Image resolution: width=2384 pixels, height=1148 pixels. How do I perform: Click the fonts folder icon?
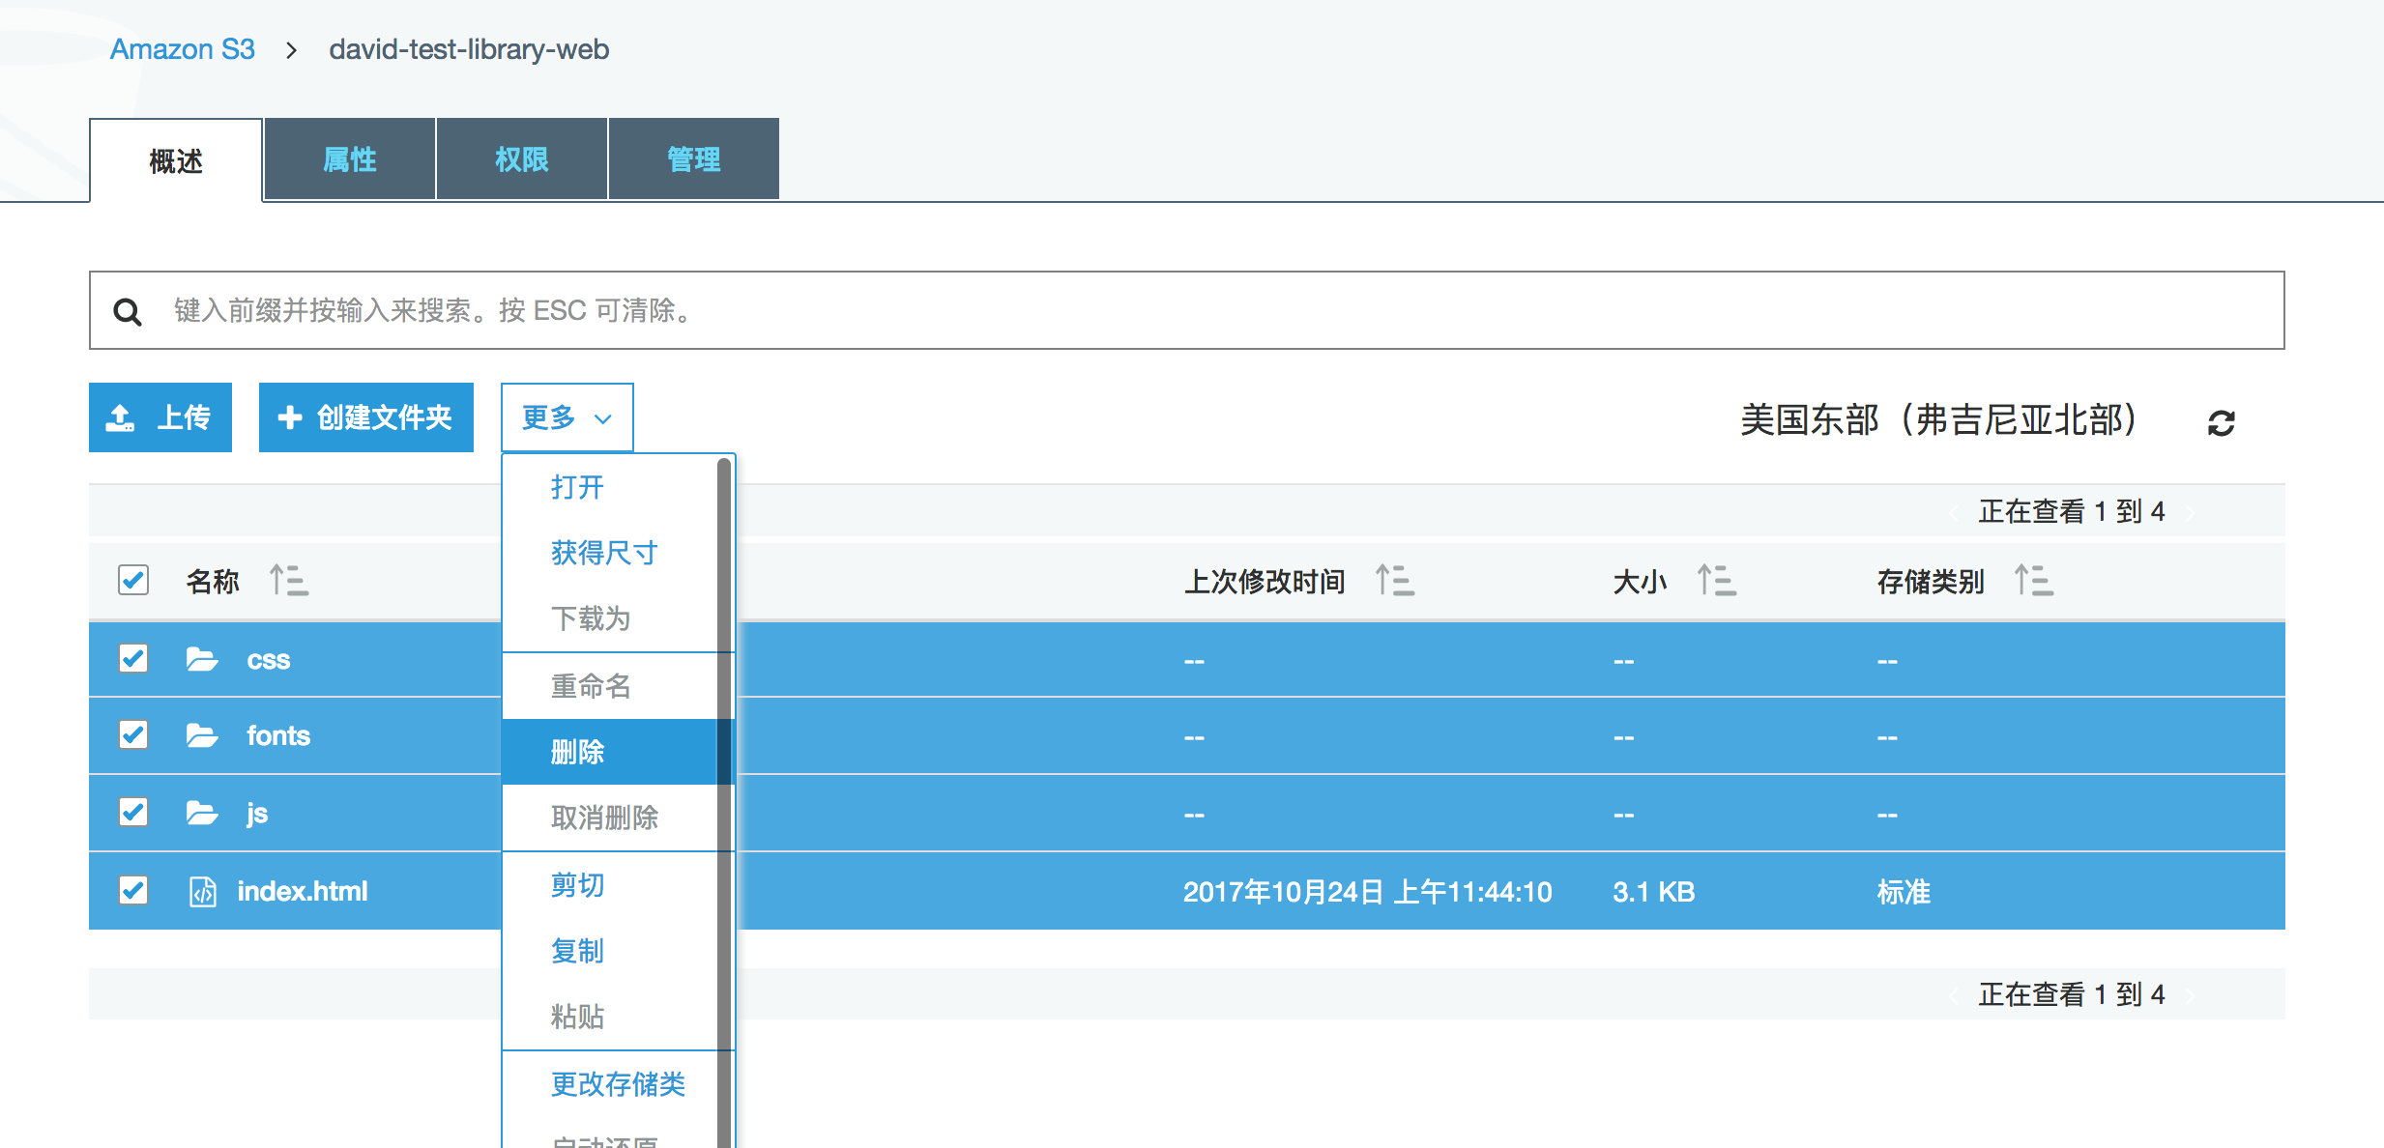pyautogui.click(x=202, y=736)
